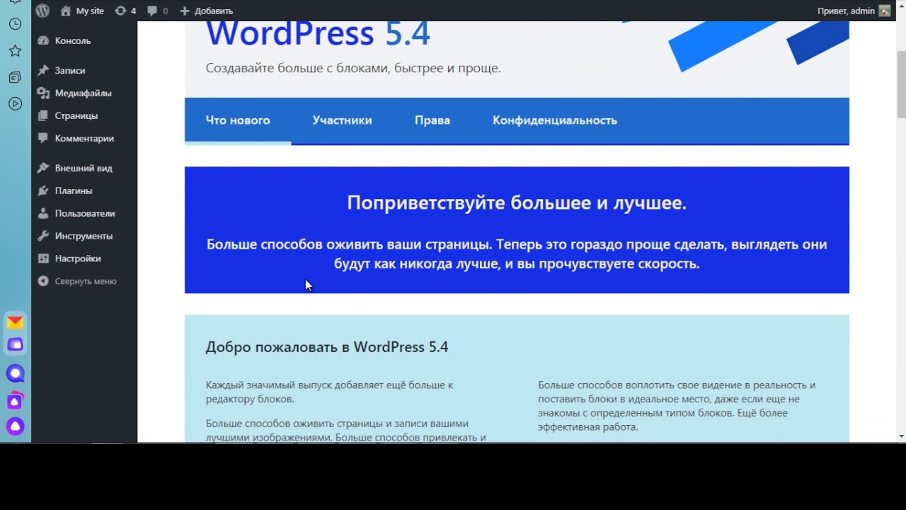Open the Настройки sliders menu icon
Viewport: 906px width, 510px height.
pyautogui.click(x=43, y=259)
